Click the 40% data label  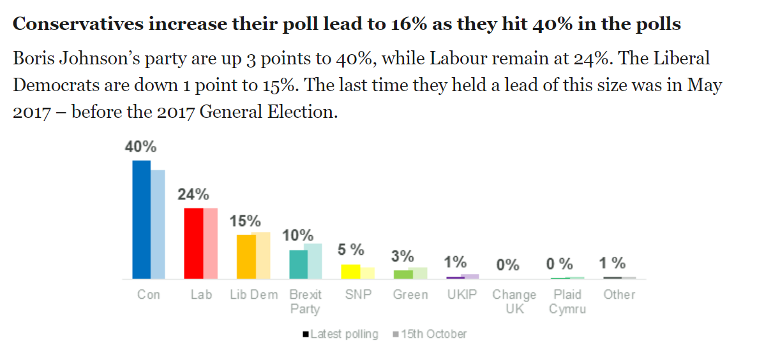click(140, 147)
